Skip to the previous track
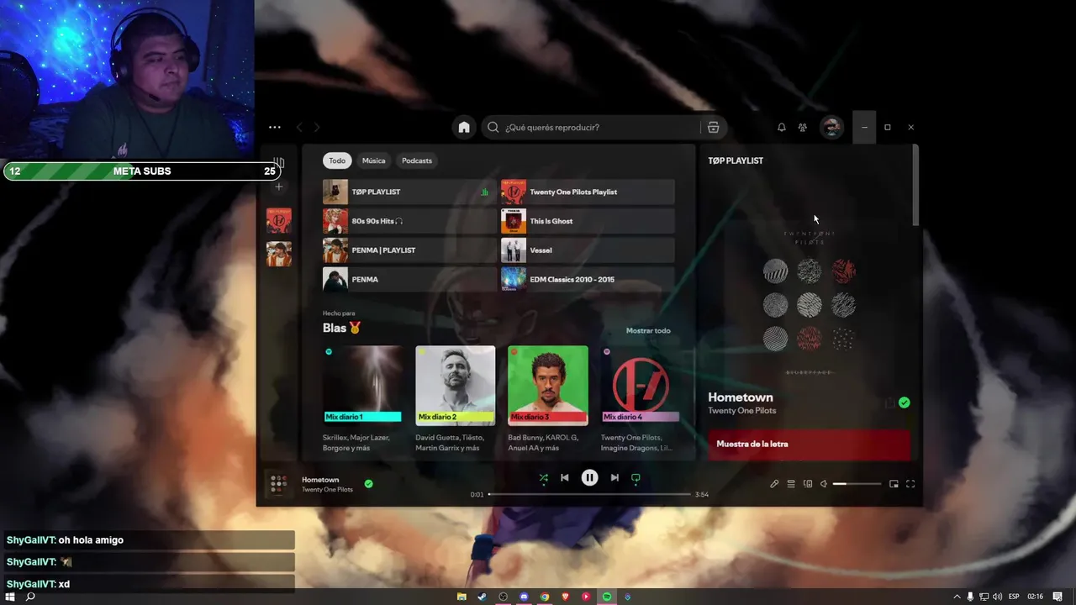 565,477
